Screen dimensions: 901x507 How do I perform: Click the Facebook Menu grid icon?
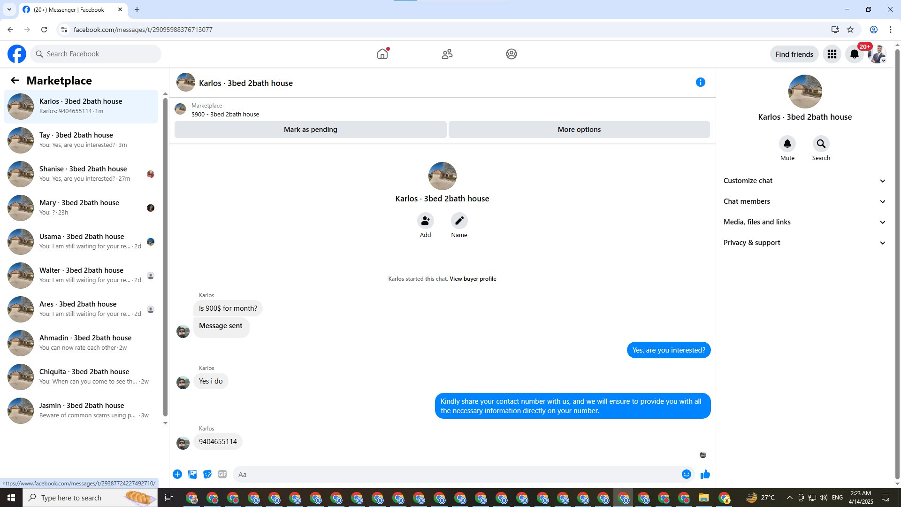[x=832, y=54]
